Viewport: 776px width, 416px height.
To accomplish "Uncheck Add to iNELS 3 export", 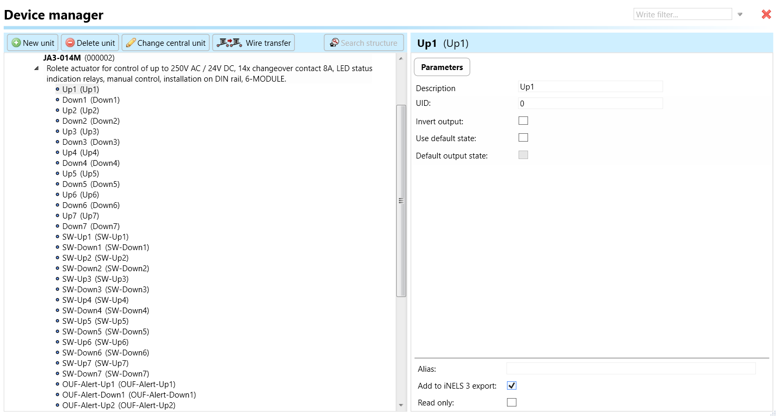I will (511, 385).
